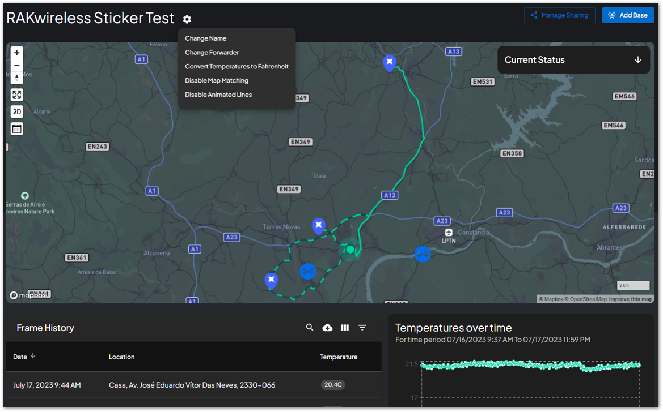Click the Serras de Aire nature park icon
Screen dimensions: 663x412
tap(25, 195)
